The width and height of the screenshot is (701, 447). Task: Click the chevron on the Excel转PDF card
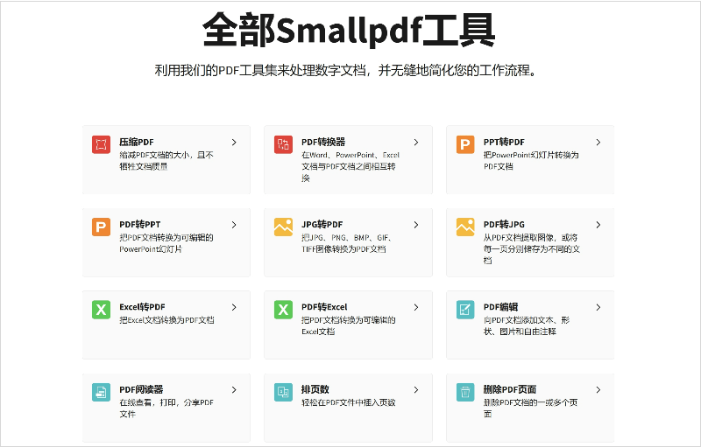[x=234, y=307]
